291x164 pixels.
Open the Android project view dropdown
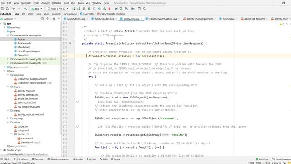coord(9,19)
